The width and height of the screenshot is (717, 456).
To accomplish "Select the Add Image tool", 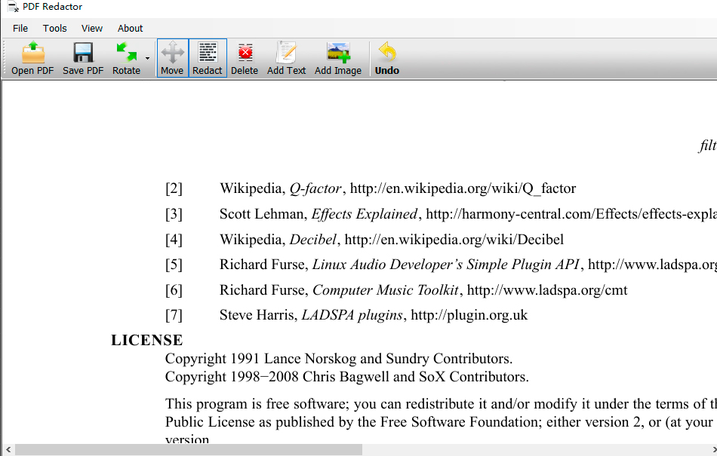I will coord(338,58).
